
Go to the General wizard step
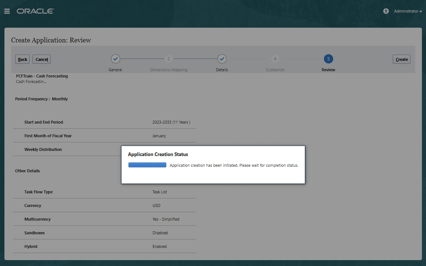pyautogui.click(x=115, y=59)
